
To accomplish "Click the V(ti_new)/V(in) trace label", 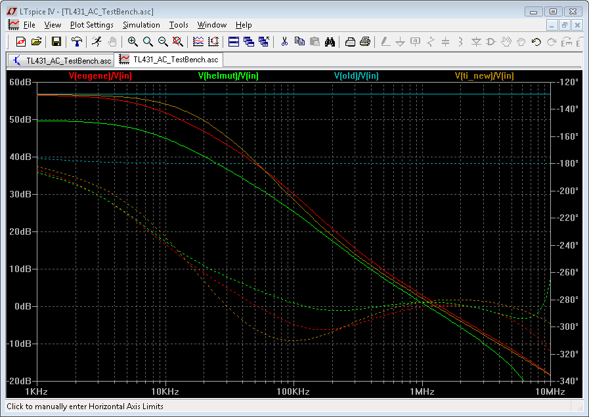I will point(484,76).
